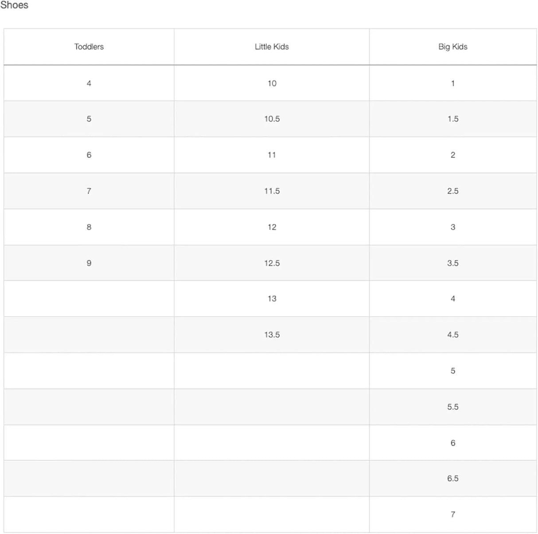The image size is (538, 534).
Task: Select size 4 in Toddlers column
Action: point(89,83)
